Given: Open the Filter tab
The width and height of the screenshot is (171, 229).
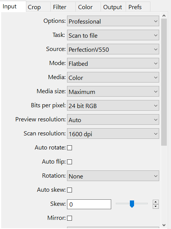Looking at the screenshot, I should pos(63,7).
